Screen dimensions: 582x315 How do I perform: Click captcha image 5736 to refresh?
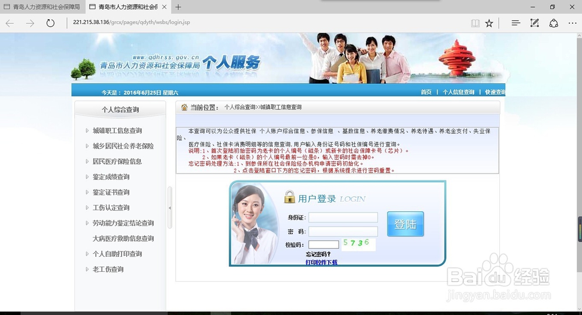[x=358, y=244]
